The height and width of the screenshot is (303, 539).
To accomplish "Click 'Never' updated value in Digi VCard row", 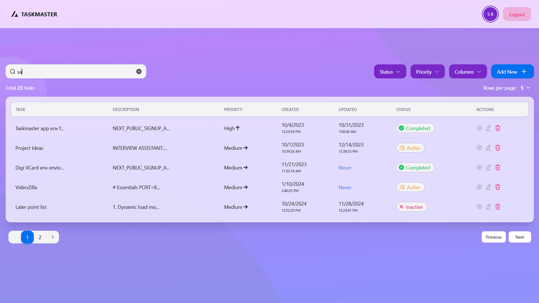I will coord(345,168).
